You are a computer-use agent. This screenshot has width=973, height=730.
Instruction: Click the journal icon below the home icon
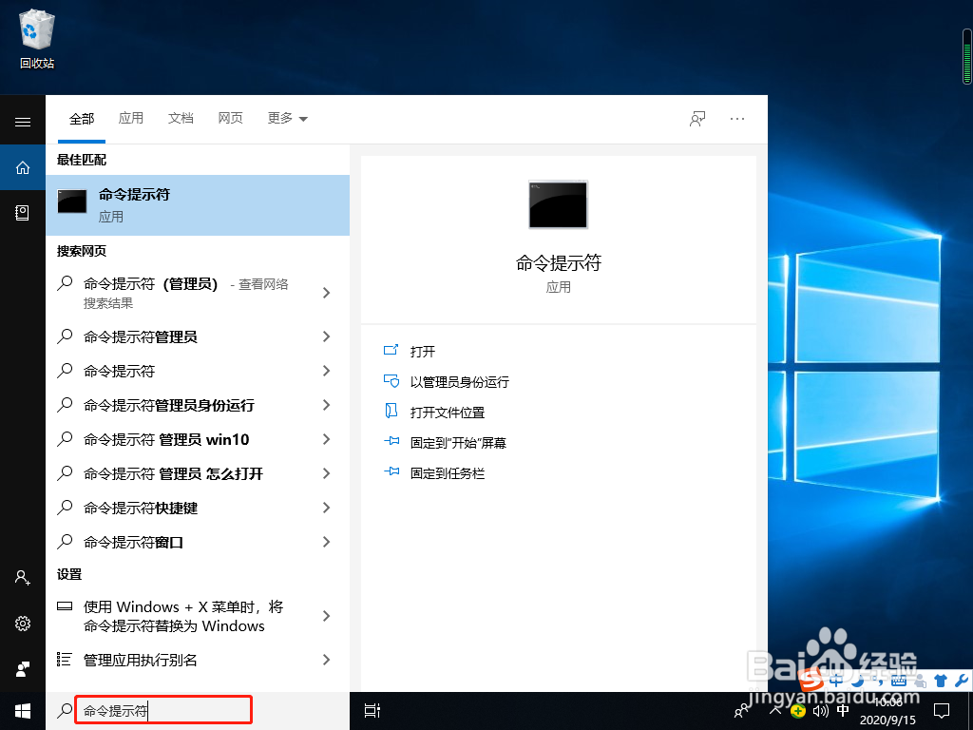point(23,213)
